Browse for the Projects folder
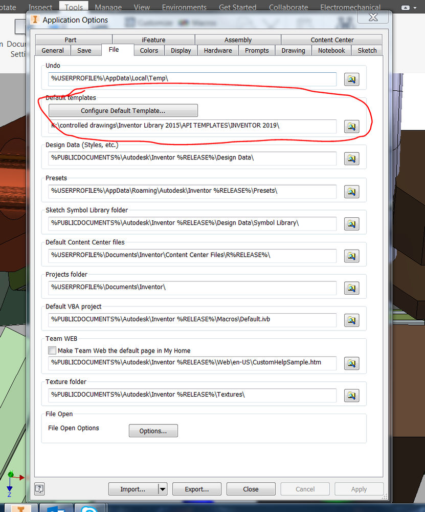Image resolution: width=425 pixels, height=512 pixels. click(x=352, y=288)
